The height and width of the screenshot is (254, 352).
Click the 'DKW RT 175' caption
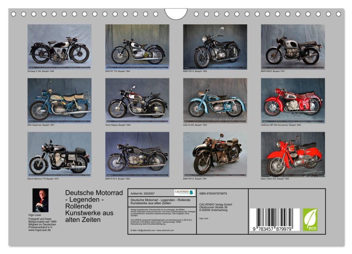[x=117, y=71]
